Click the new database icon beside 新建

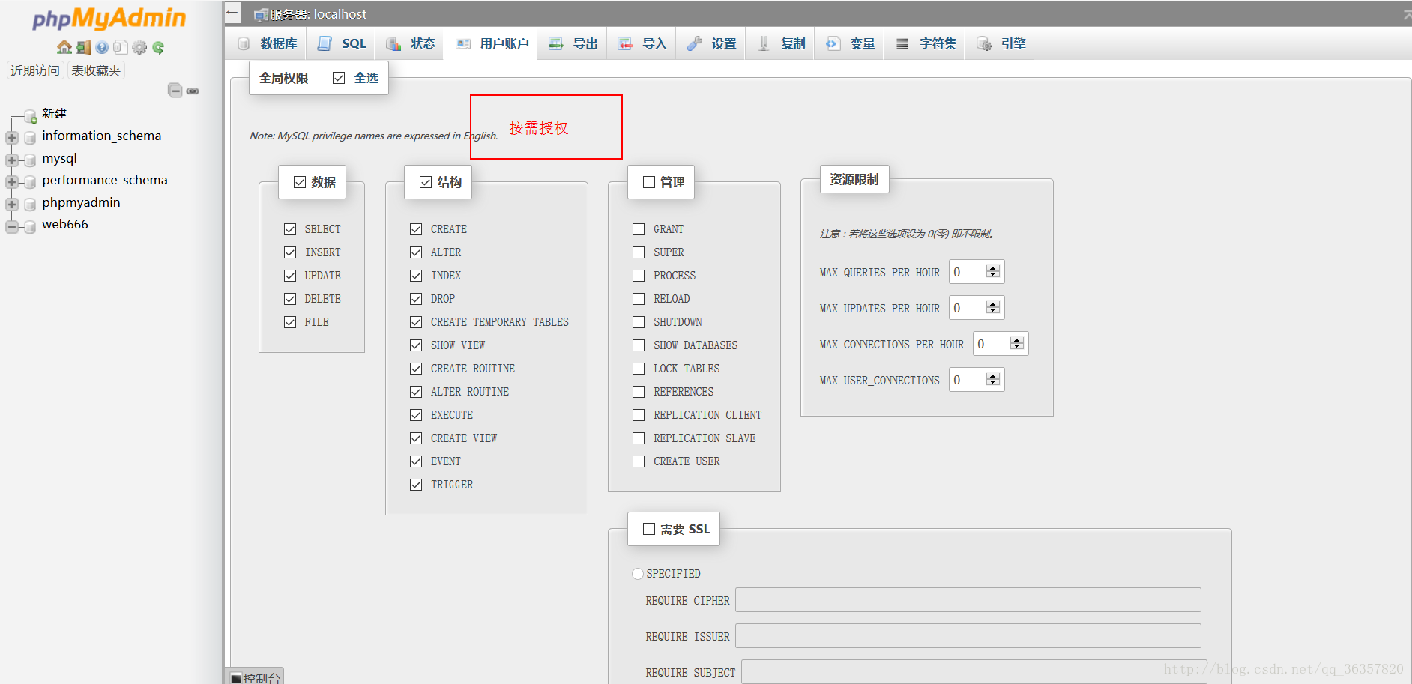[x=31, y=116]
